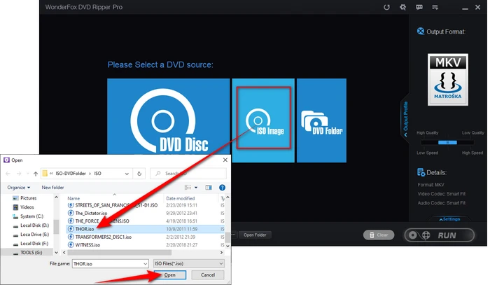The height and width of the screenshot is (285, 490).
Task: Click the file list horizontal scroll right arrow
Action: pyautogui.click(x=221, y=252)
